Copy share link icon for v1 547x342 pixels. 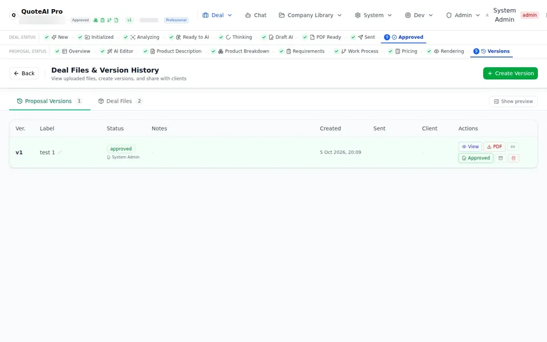tap(512, 146)
